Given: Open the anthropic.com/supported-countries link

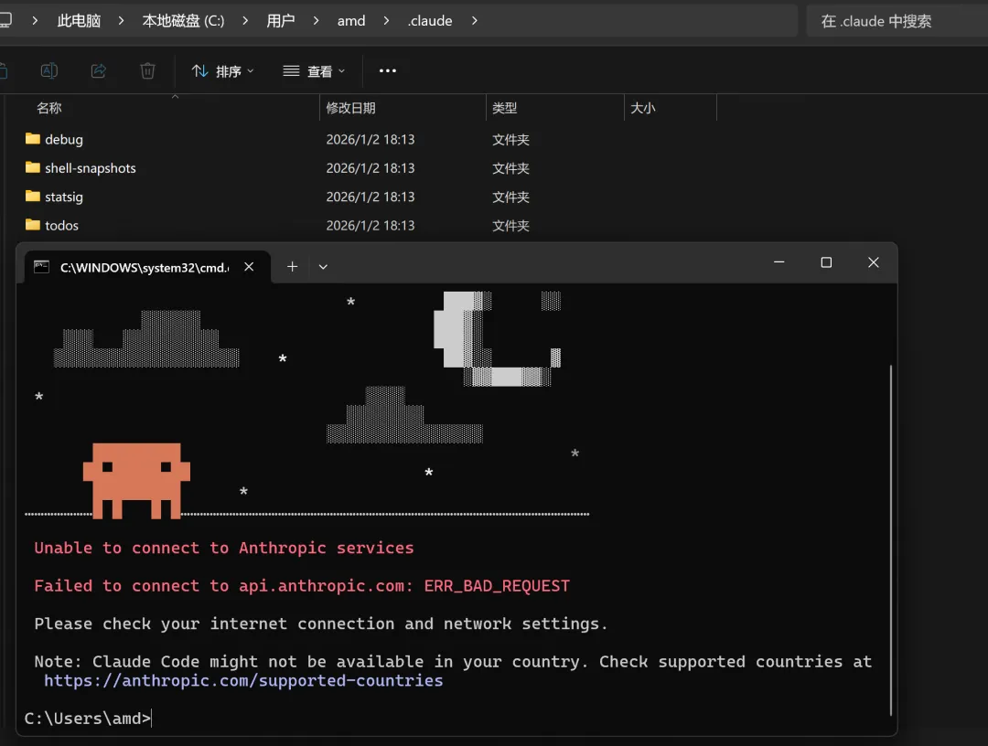Looking at the screenshot, I should [x=243, y=680].
